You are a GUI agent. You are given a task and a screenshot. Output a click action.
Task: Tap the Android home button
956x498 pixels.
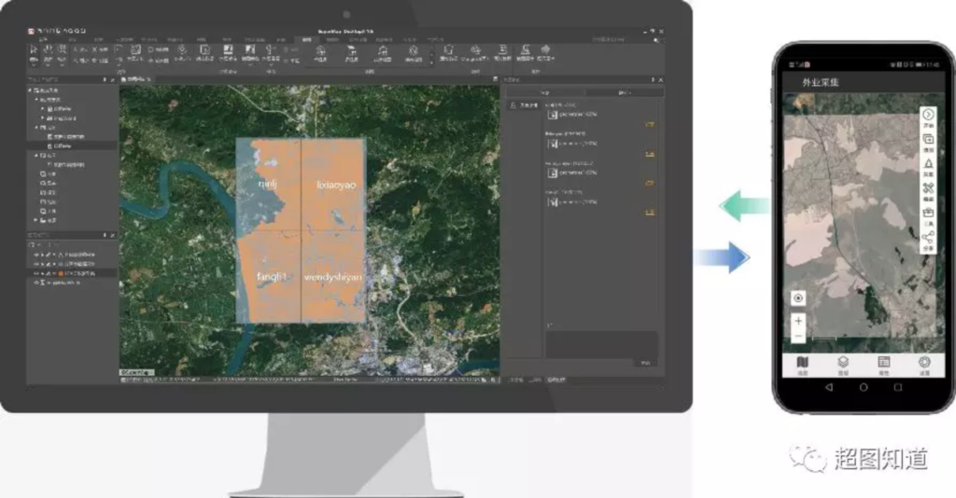point(863,386)
